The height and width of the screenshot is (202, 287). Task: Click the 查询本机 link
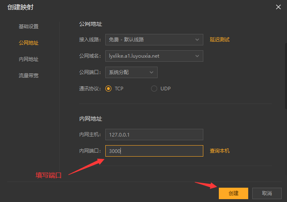point(220,151)
